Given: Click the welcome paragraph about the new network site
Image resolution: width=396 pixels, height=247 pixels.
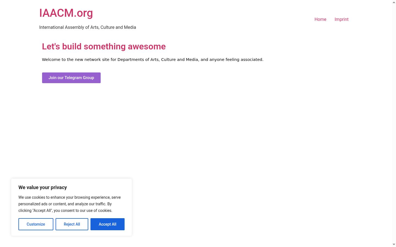Looking at the screenshot, I should coord(153,60).
